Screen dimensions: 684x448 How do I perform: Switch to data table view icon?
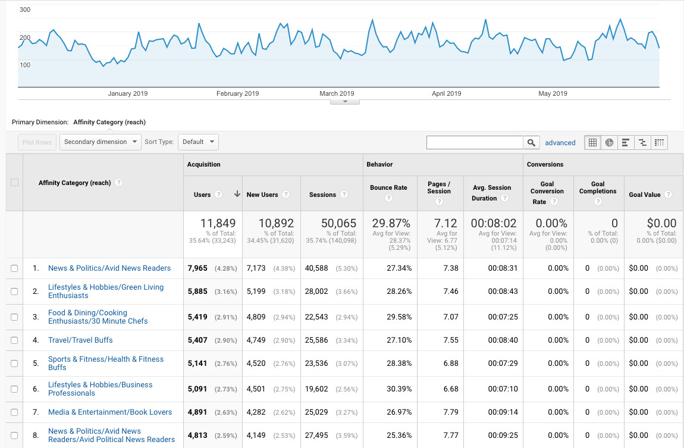(x=592, y=142)
